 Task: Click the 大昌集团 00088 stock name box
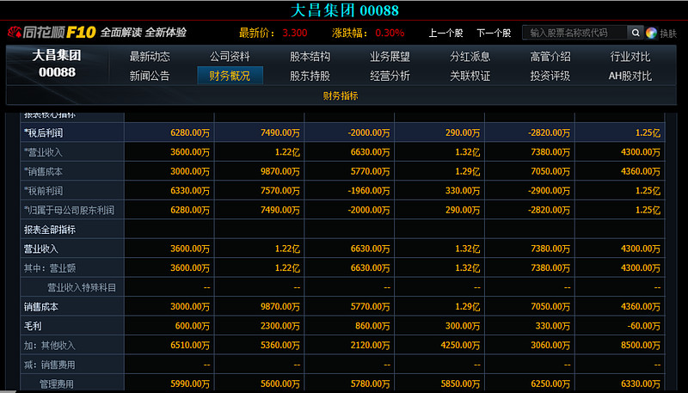[57, 64]
